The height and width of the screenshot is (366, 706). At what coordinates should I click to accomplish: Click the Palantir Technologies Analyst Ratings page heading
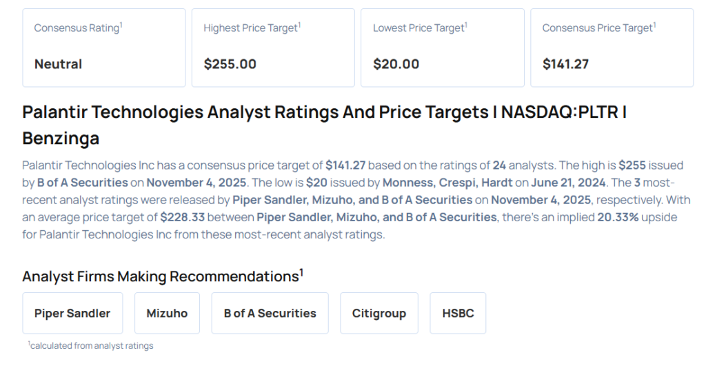click(324, 125)
